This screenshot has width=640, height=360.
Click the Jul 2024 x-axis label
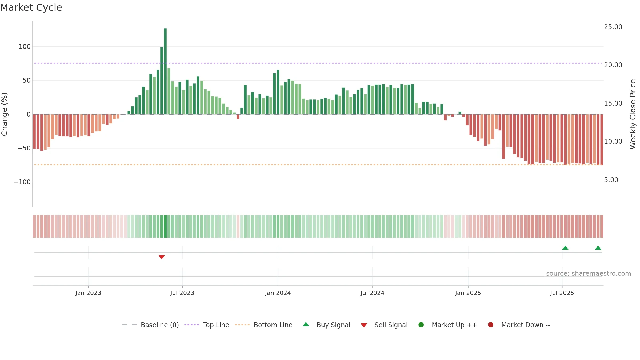(x=373, y=293)
